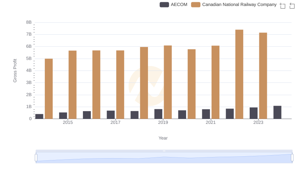Image resolution: width=299 pixels, height=172 pixels.
Task: Click the Gross Profit axis title
Action: tap(15, 71)
